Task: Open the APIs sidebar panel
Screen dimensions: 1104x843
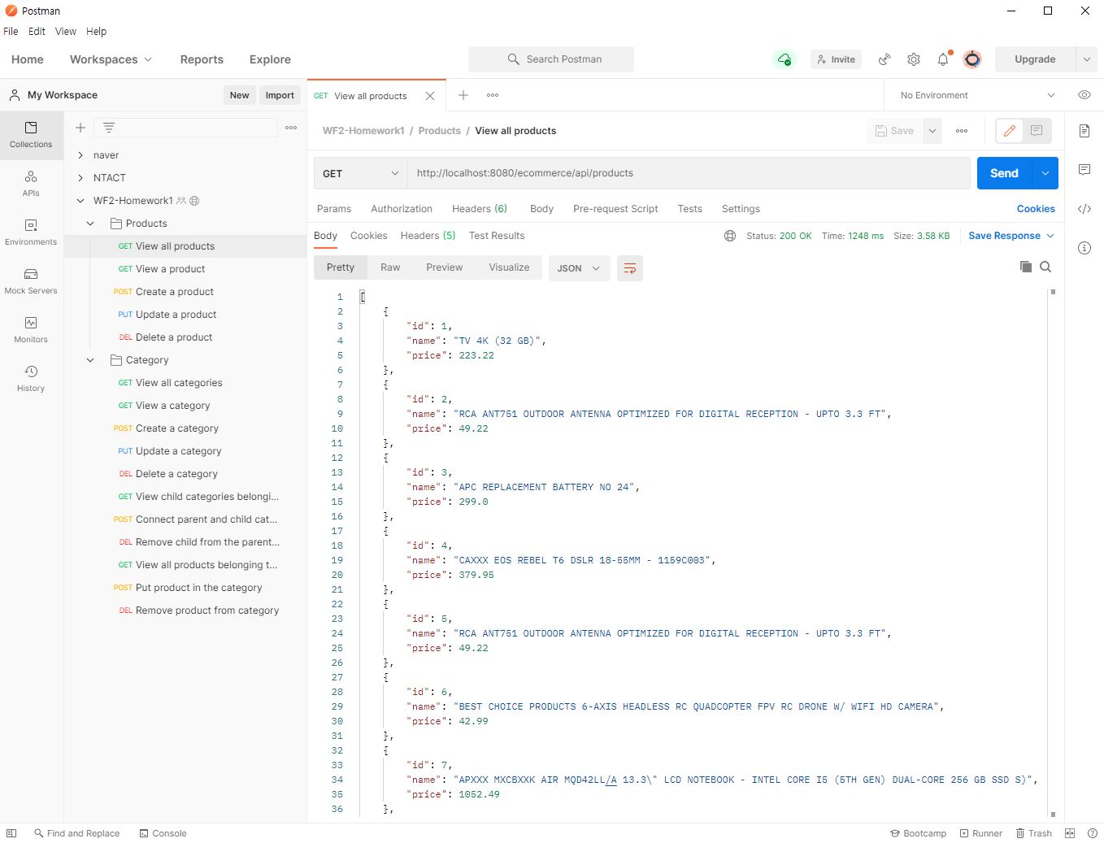Action: [31, 184]
